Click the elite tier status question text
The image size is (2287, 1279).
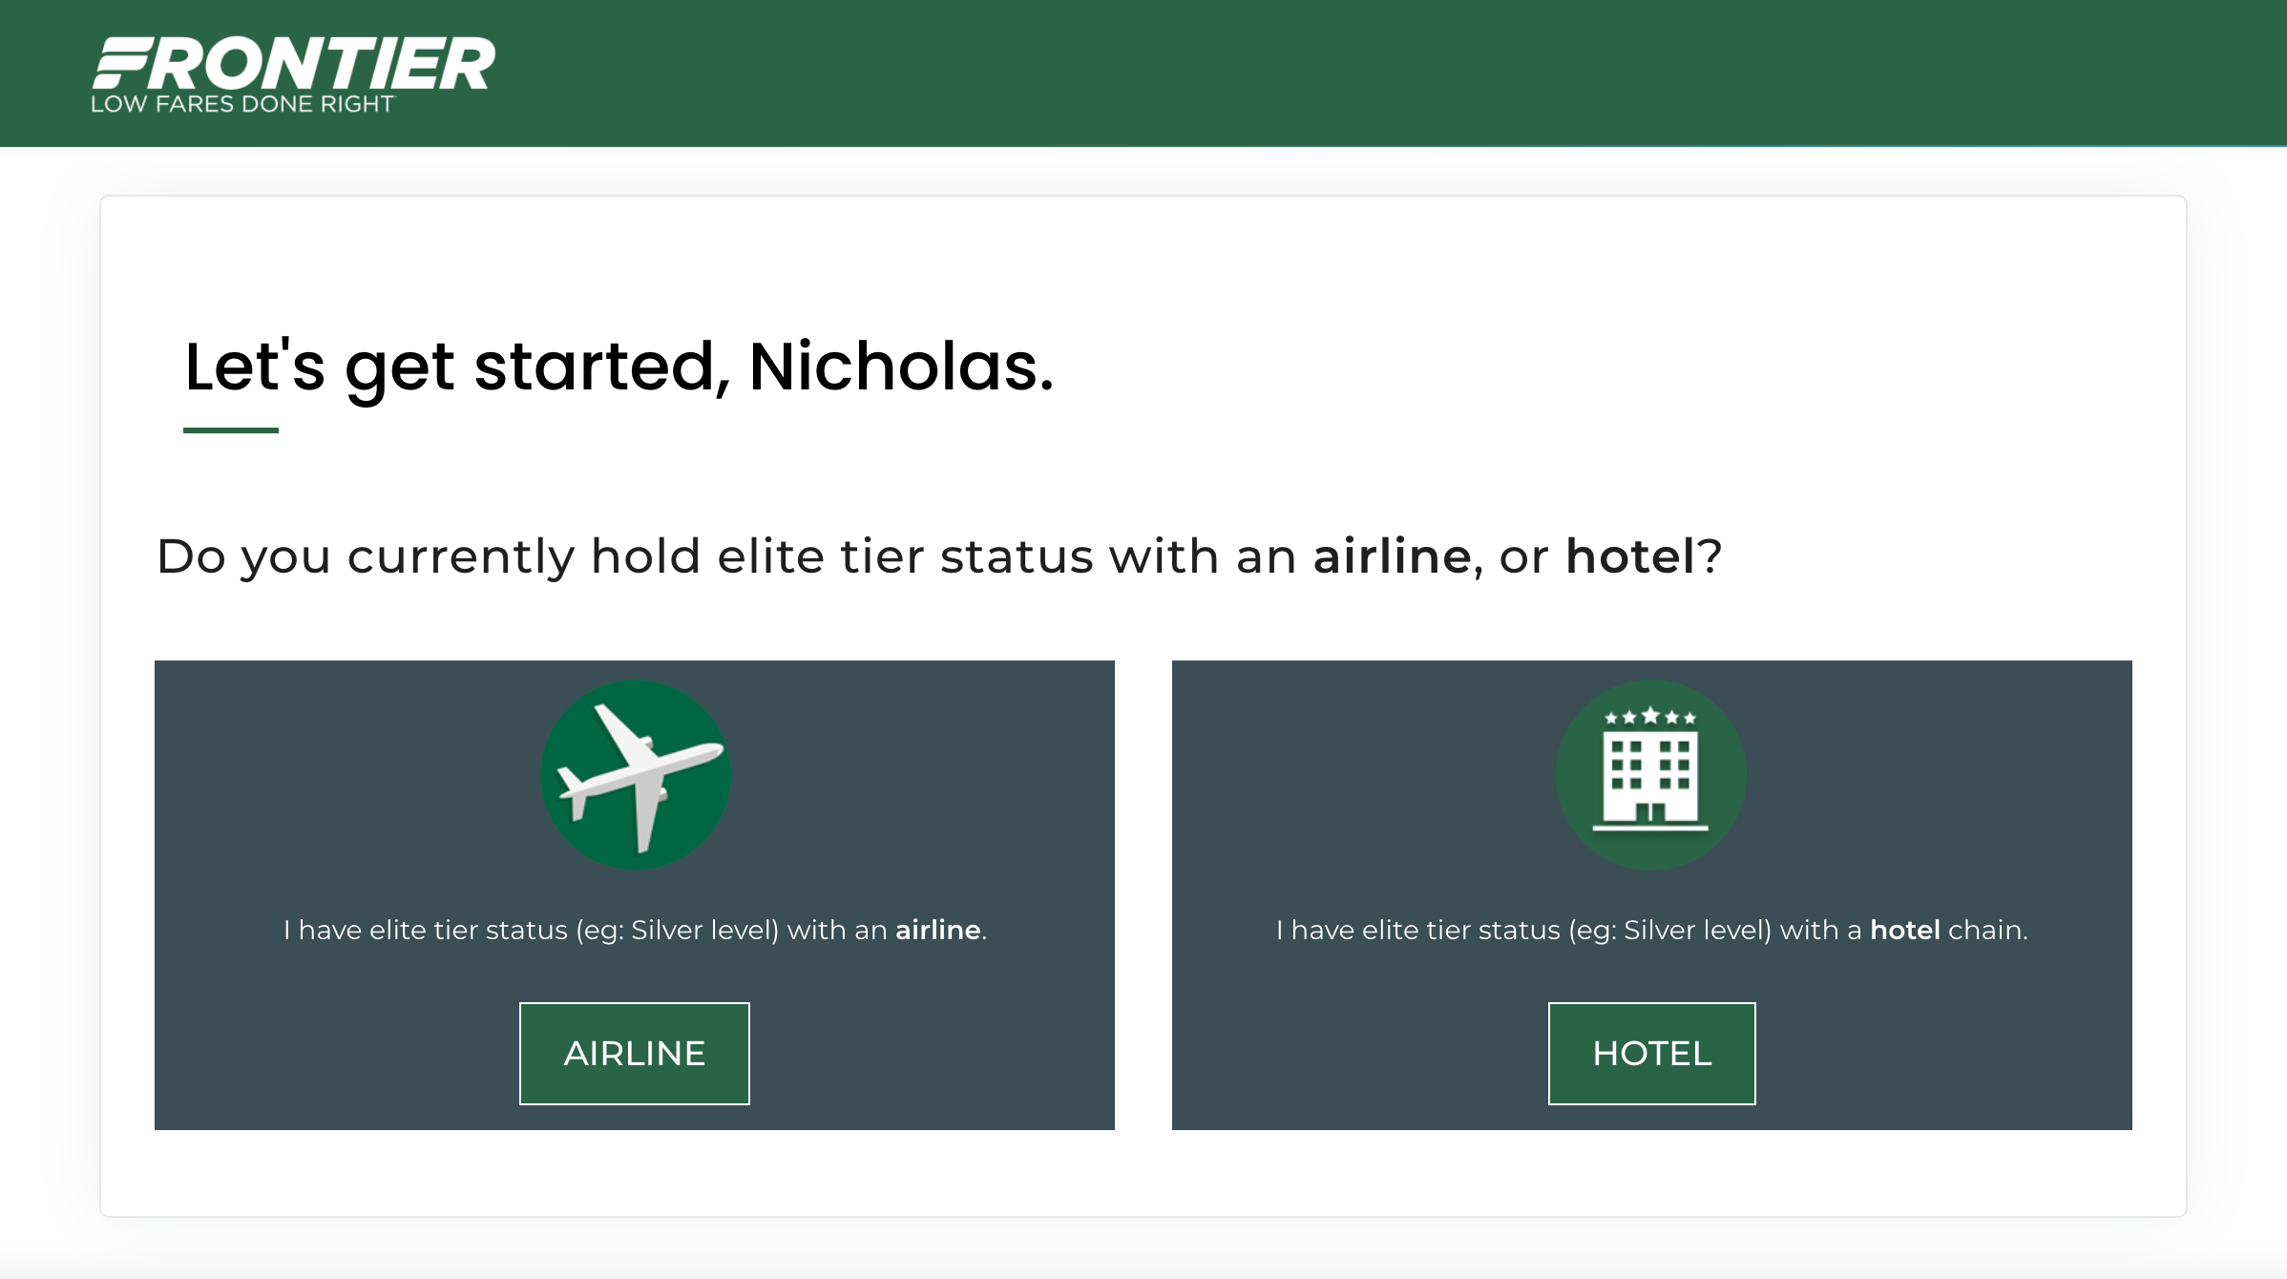pos(939,556)
